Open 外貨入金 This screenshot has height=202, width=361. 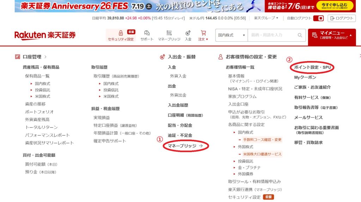178,76
